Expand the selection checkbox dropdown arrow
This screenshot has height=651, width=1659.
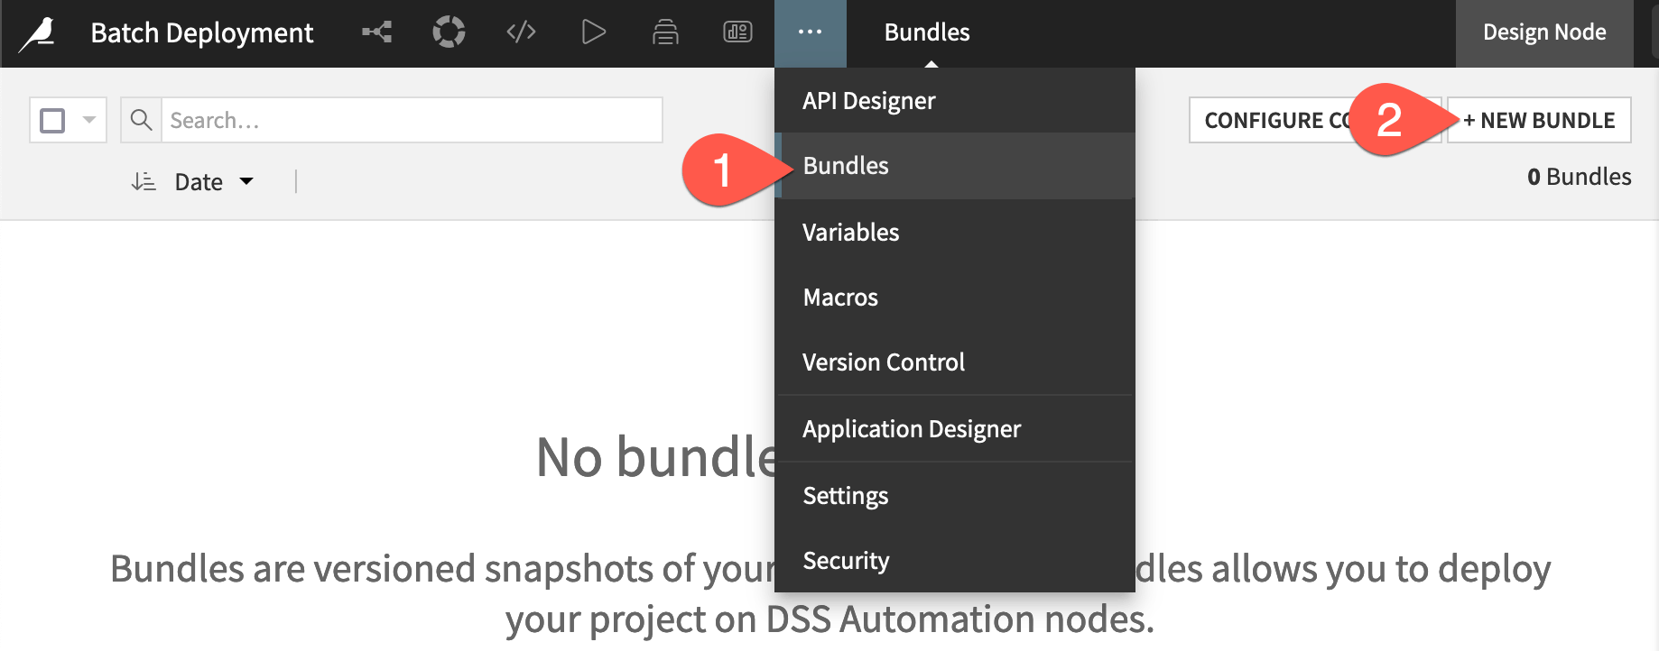pyautogui.click(x=88, y=120)
